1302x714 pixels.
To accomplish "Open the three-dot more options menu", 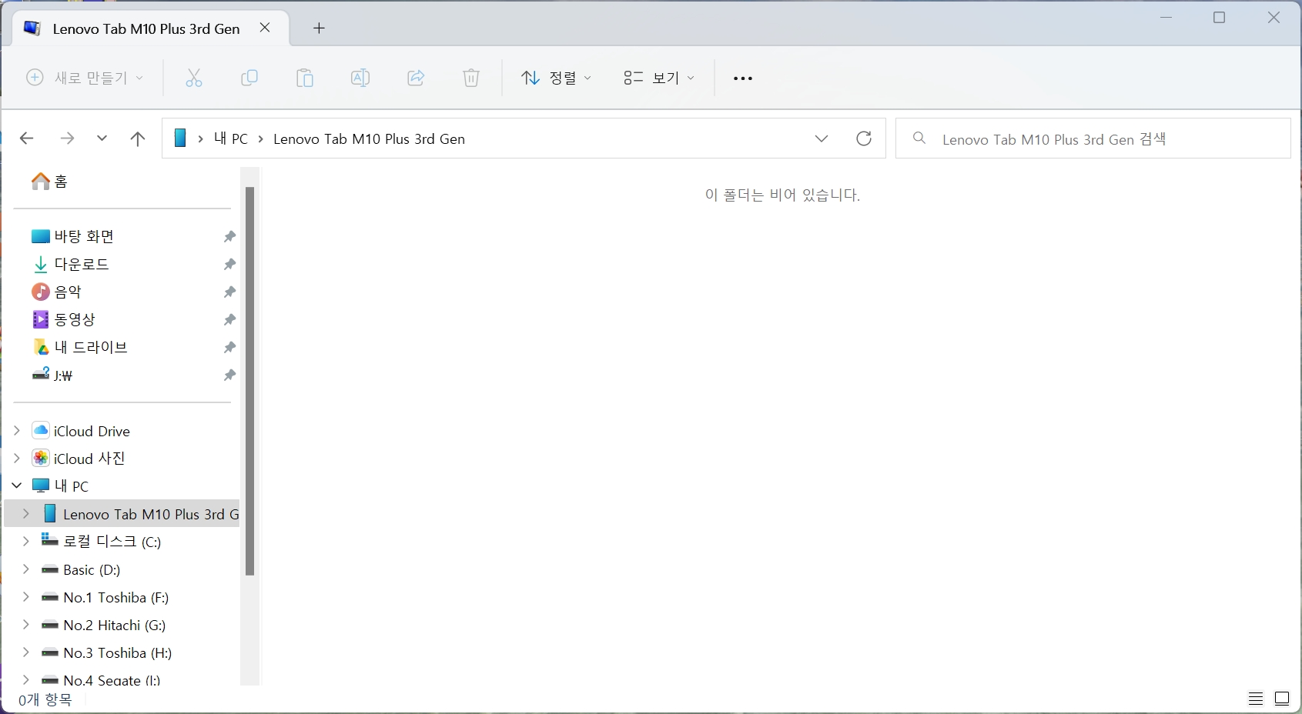I will pos(743,78).
